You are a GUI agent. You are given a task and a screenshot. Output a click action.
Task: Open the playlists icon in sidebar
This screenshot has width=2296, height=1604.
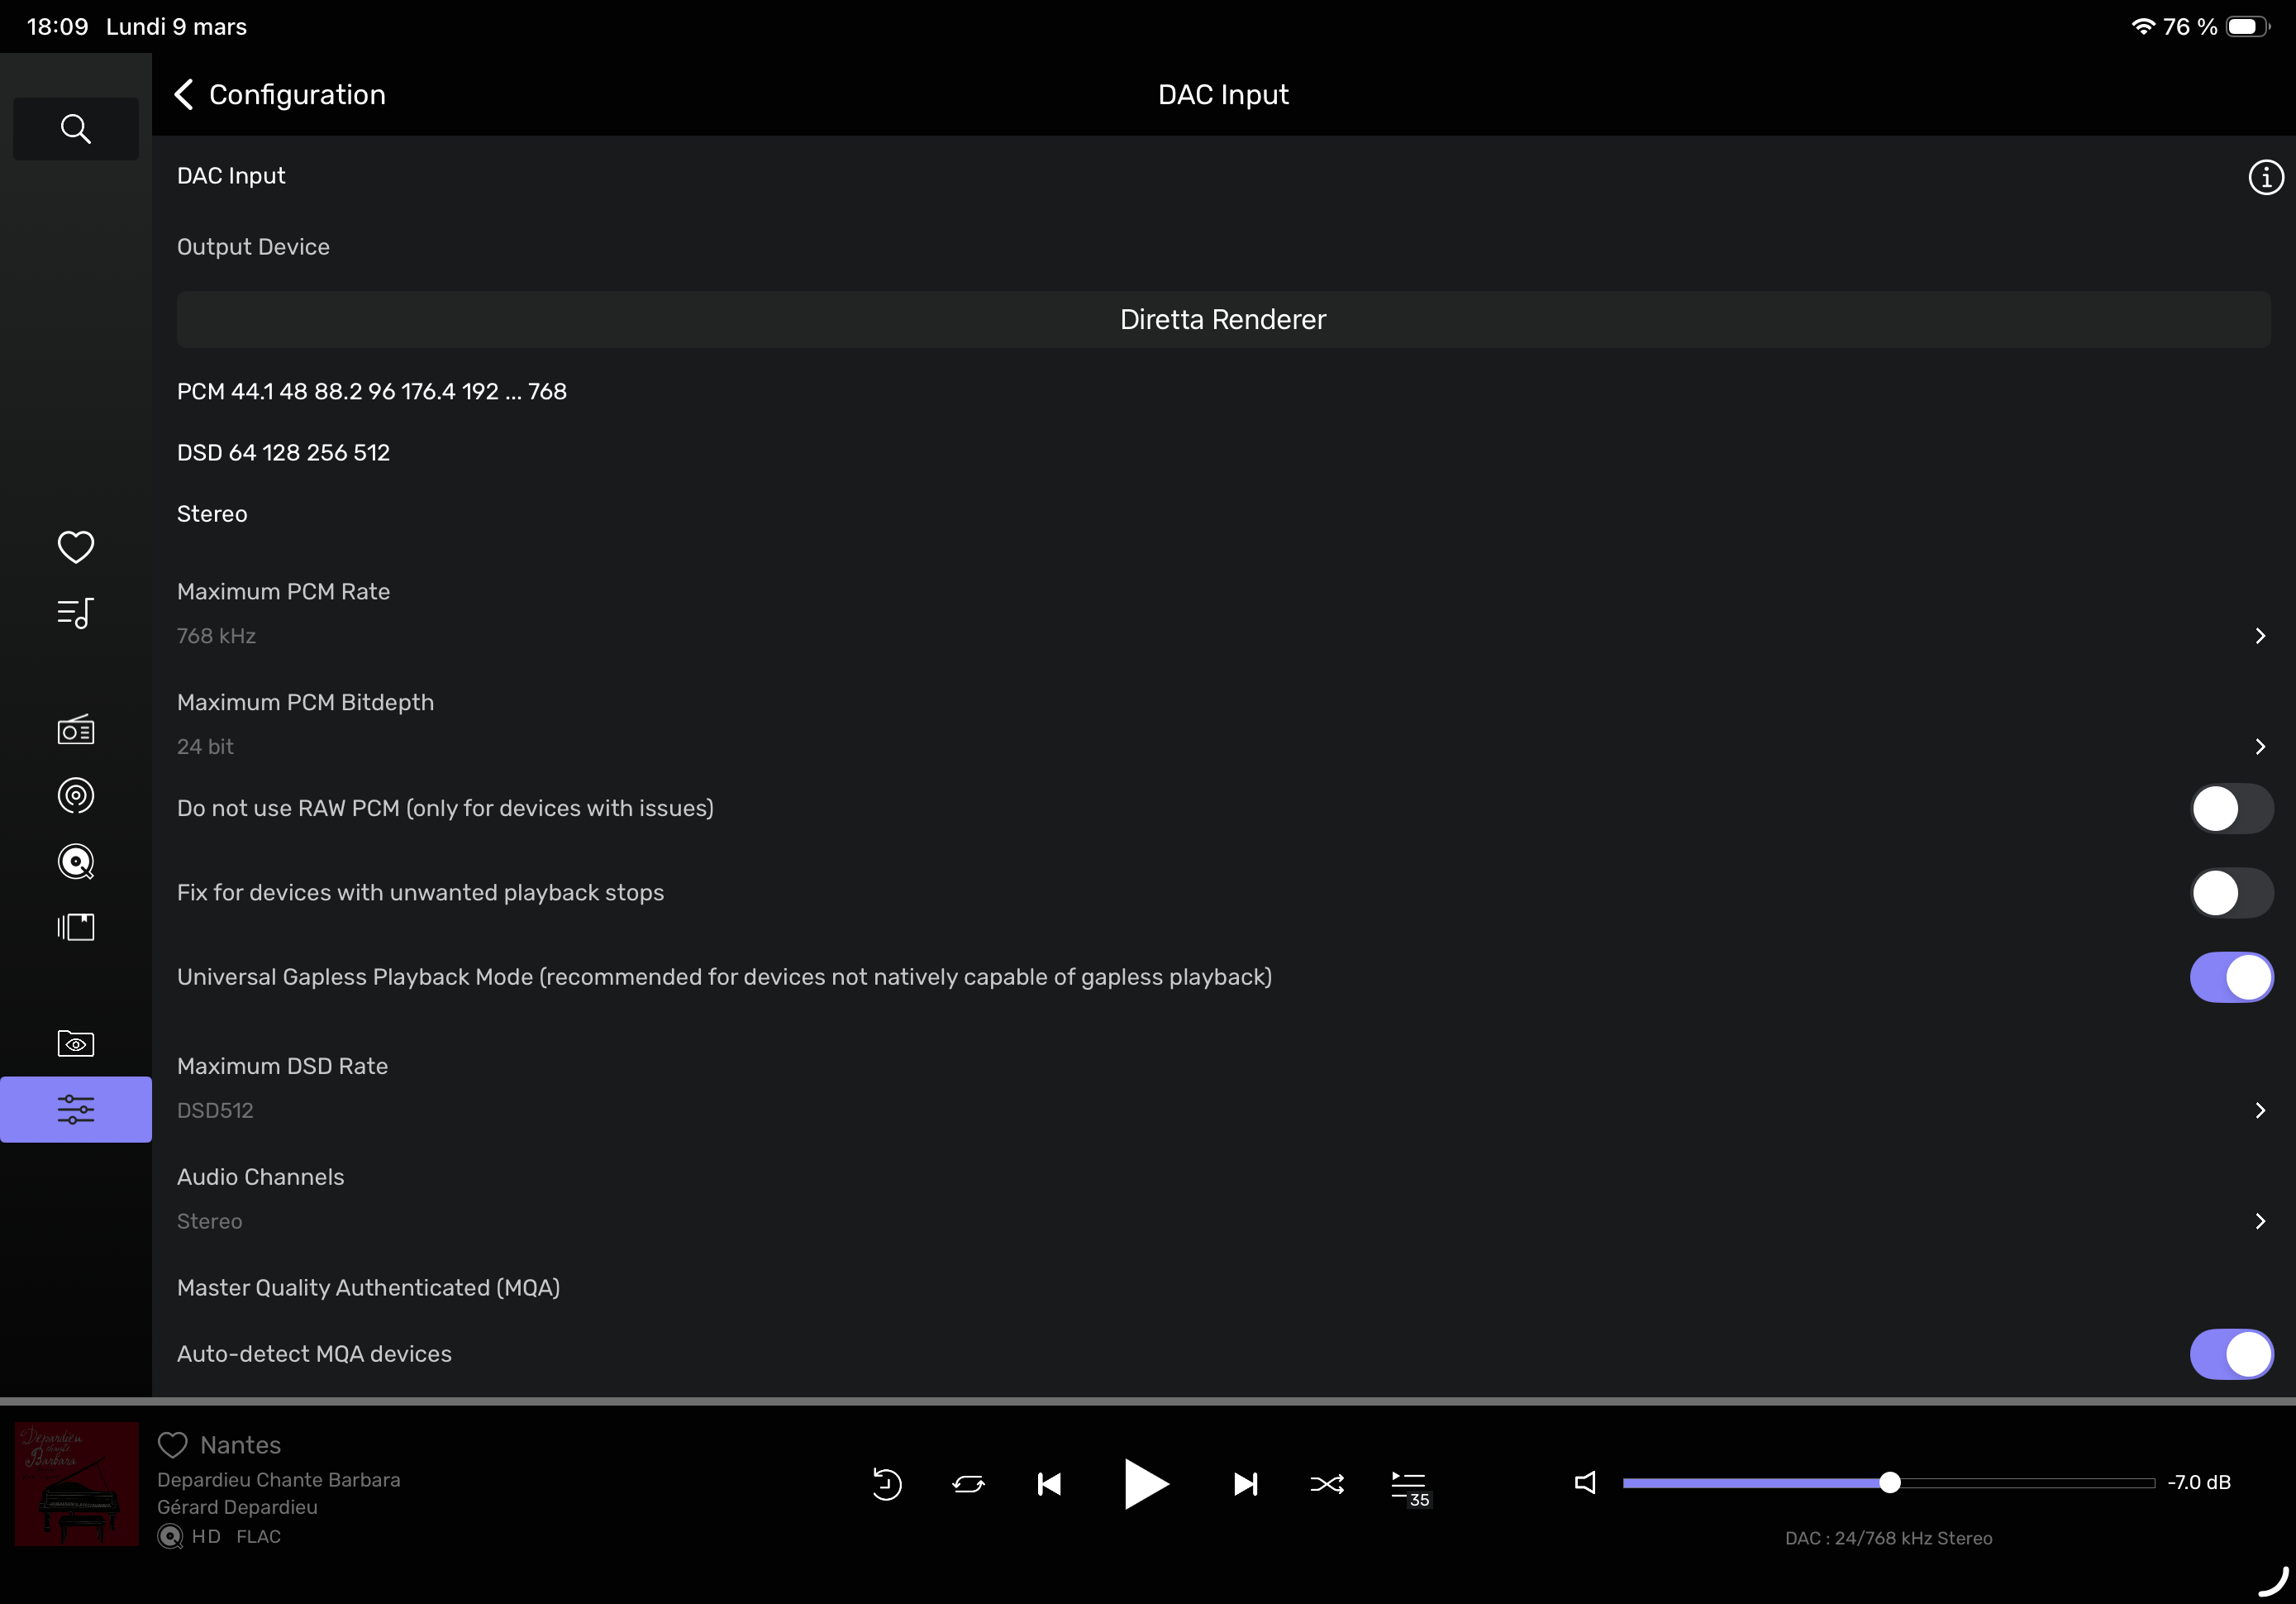click(x=75, y=613)
